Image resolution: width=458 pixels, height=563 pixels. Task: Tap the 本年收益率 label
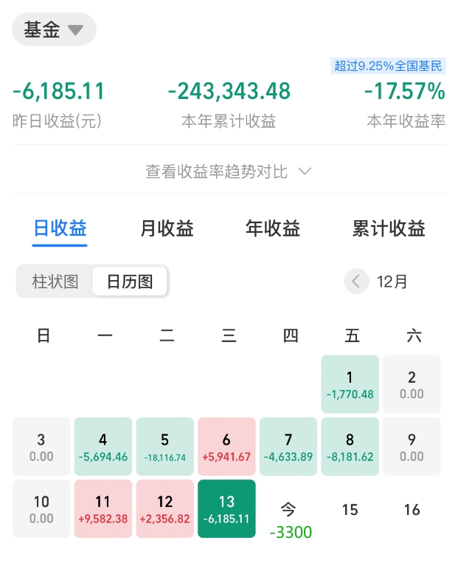[x=406, y=121]
